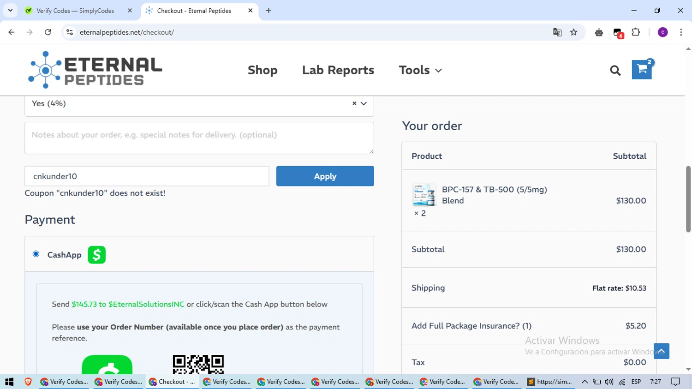
Task: Open the robot-shaped extension icon
Action: click(599, 32)
